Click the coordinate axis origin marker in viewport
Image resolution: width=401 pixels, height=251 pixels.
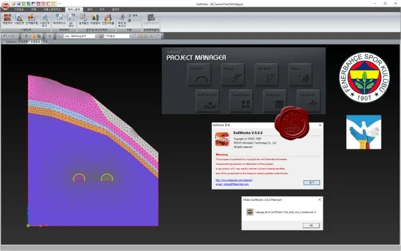[28, 226]
